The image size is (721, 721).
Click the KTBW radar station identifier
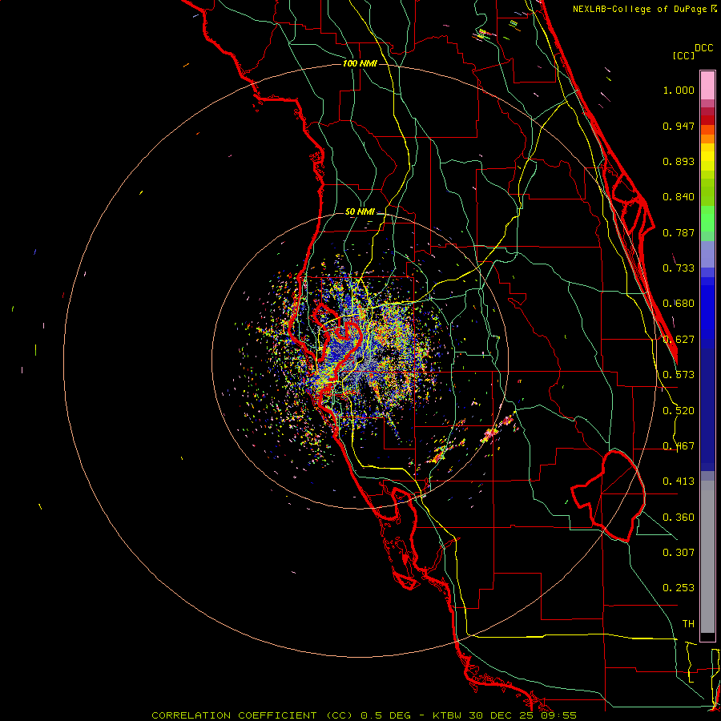pyautogui.click(x=449, y=715)
